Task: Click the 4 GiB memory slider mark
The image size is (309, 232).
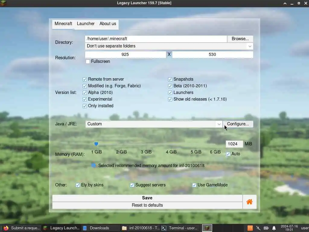Action: coord(171,152)
